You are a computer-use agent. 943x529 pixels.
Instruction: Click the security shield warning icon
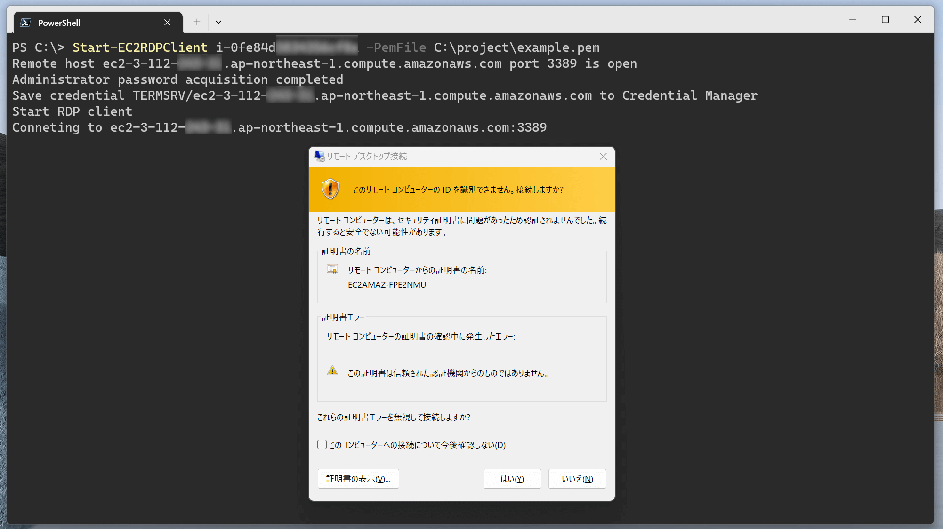[330, 189]
